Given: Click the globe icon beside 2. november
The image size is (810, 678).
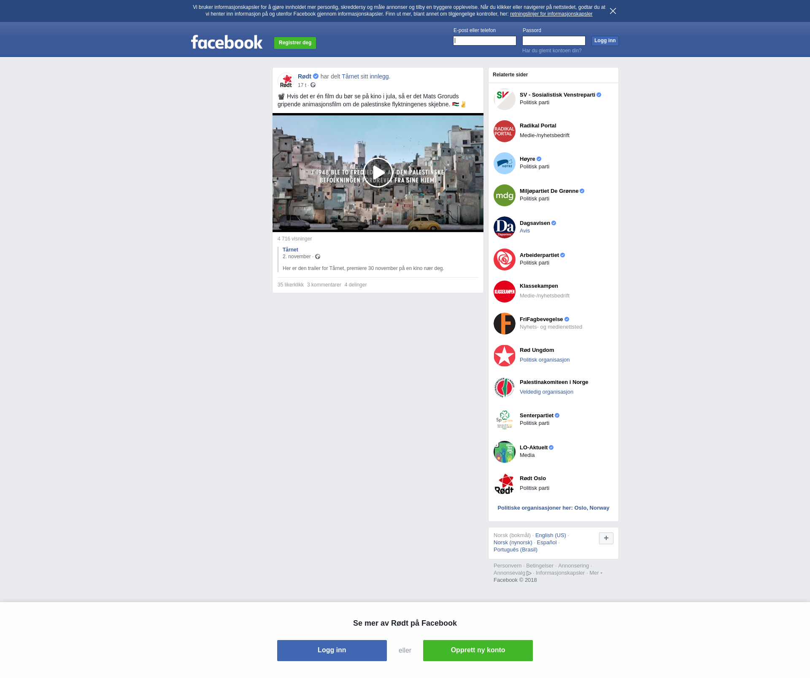Looking at the screenshot, I should [x=318, y=257].
